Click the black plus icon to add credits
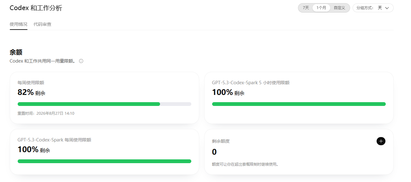The width and height of the screenshot is (411, 182). click(381, 141)
